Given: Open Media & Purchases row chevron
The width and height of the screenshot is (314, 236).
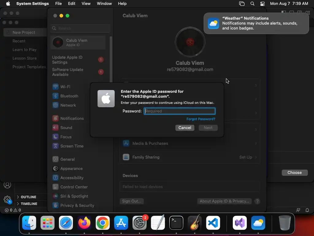Looking at the screenshot, I should click(x=256, y=143).
